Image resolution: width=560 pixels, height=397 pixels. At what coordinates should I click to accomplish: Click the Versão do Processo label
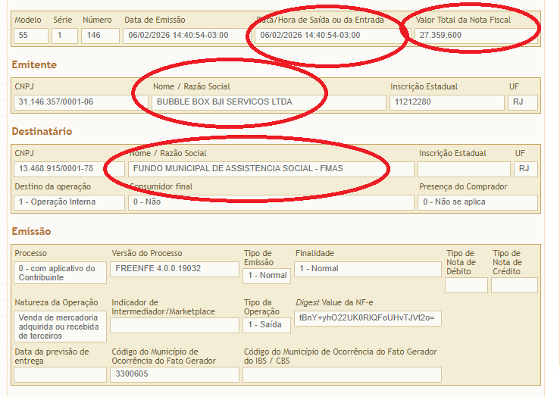(147, 254)
